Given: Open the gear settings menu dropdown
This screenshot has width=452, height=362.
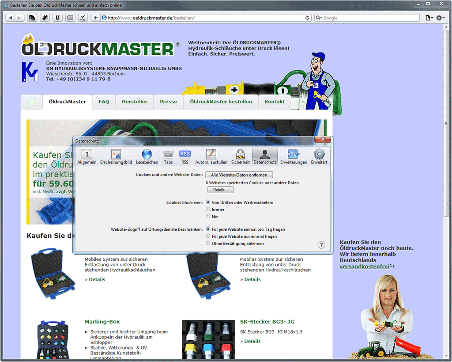Looking at the screenshot, I should pos(441,18).
